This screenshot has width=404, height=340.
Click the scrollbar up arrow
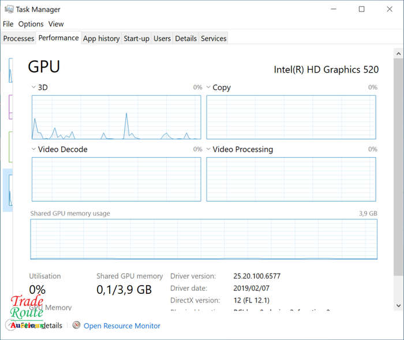pos(399,54)
